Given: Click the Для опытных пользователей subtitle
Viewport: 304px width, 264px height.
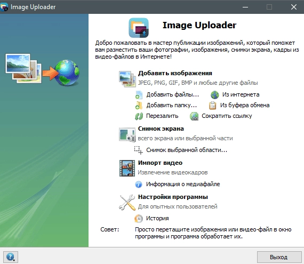Looking at the screenshot, I should (178, 206).
